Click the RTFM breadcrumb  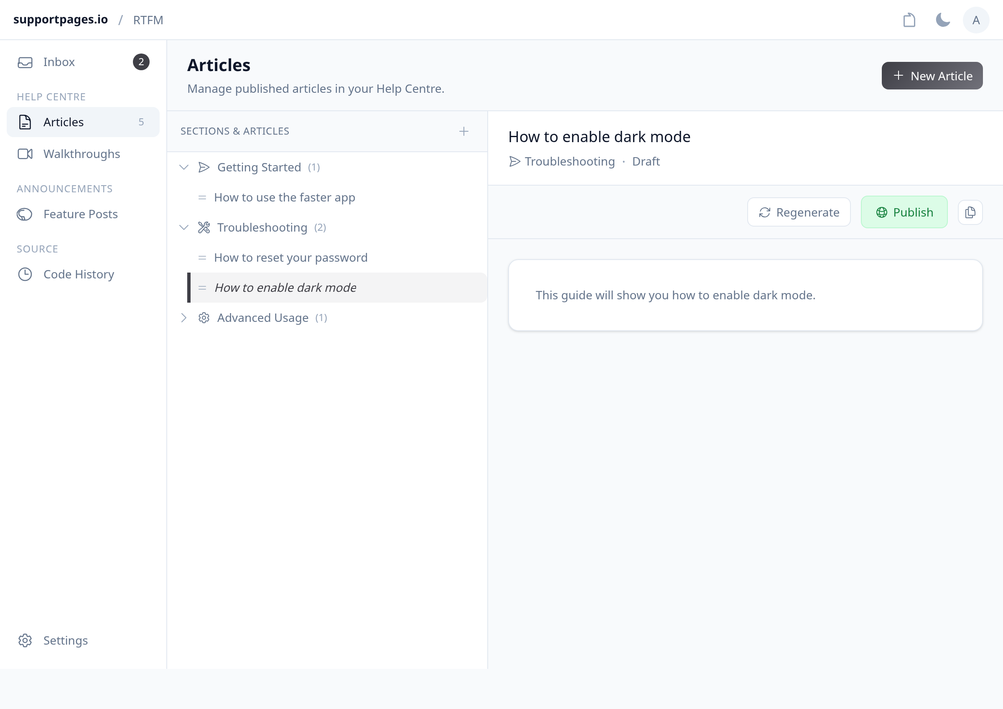click(x=148, y=20)
